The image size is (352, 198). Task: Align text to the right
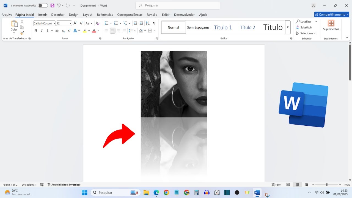click(119, 31)
